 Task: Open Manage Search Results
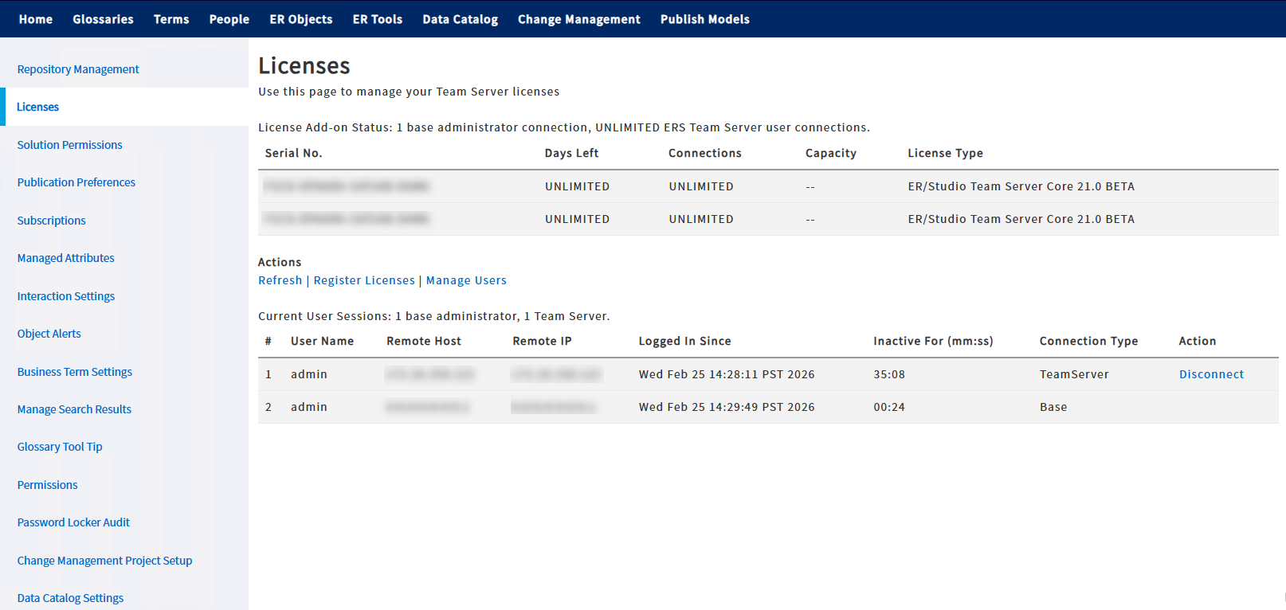pos(75,409)
